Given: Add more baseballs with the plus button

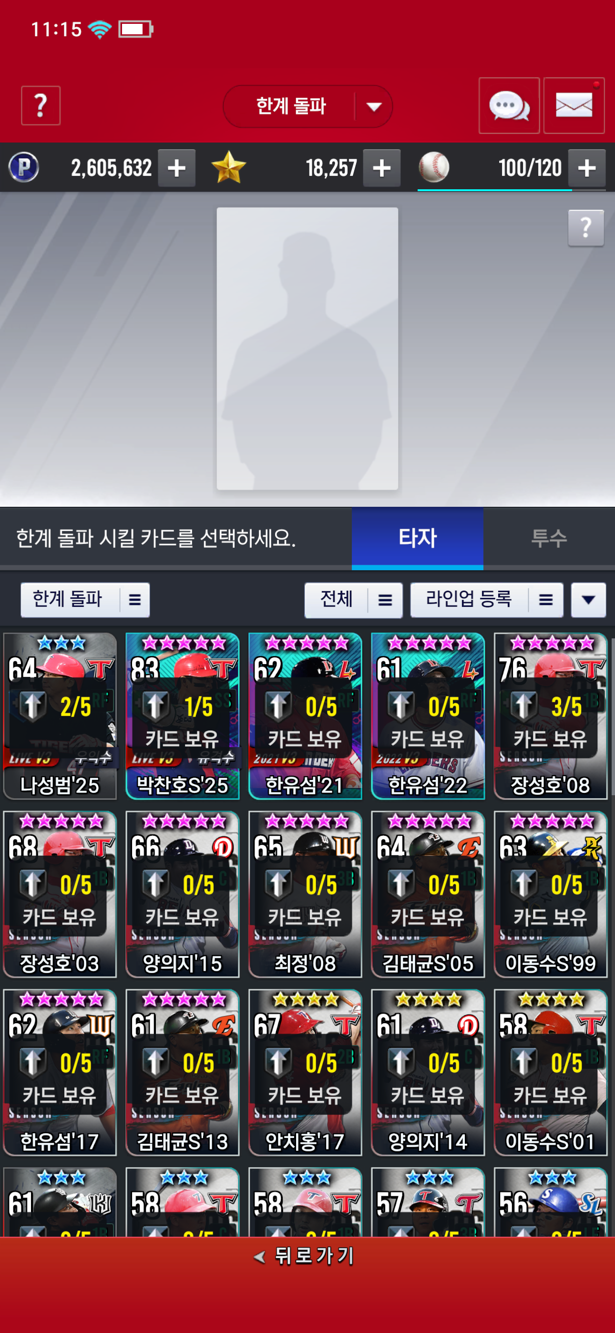Looking at the screenshot, I should pos(586,168).
